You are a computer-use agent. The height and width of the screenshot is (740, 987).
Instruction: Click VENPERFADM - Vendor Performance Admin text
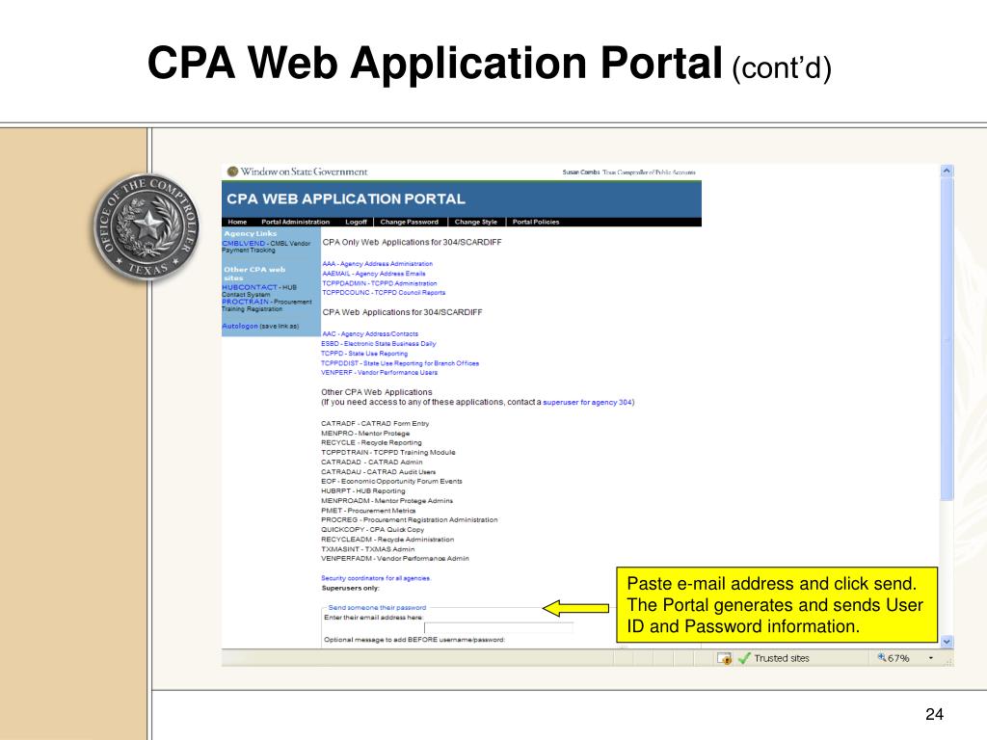394,559
